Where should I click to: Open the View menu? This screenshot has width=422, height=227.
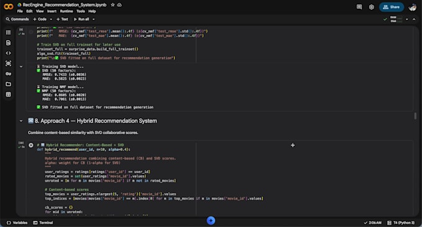40,11
